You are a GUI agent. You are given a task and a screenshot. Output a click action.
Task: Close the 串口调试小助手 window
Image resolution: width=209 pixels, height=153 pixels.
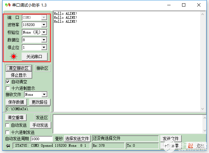[199, 5]
